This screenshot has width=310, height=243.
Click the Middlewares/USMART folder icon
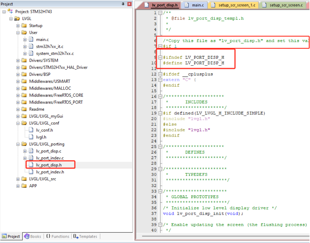(x=24, y=81)
